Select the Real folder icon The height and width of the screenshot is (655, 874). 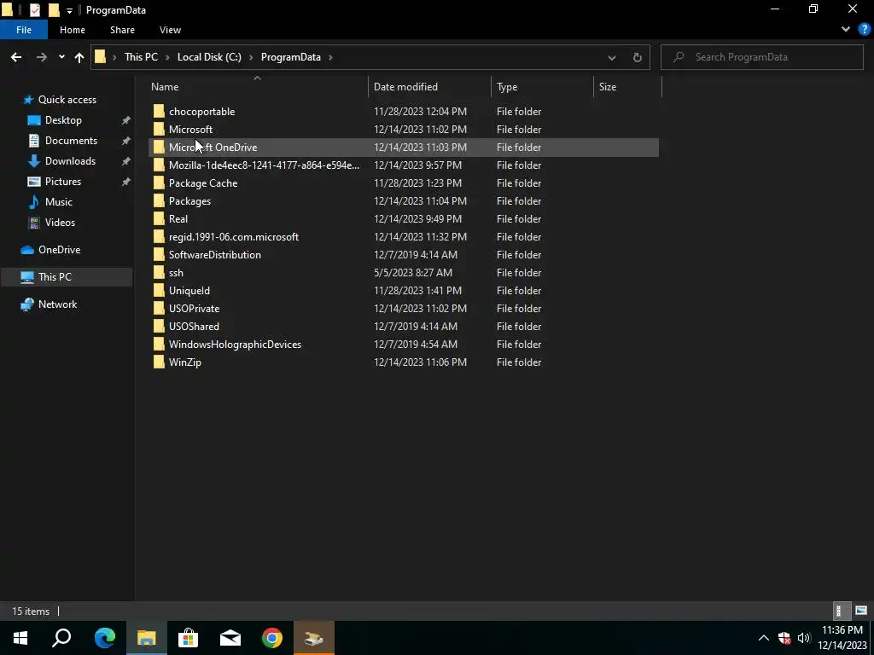pyautogui.click(x=160, y=219)
